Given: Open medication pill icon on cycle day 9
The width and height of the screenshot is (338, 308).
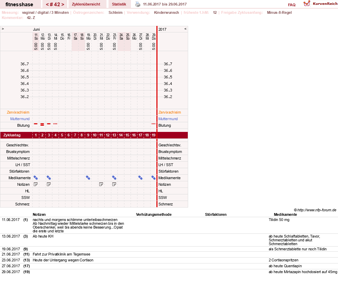Looking at the screenshot, I should (x=88, y=178).
